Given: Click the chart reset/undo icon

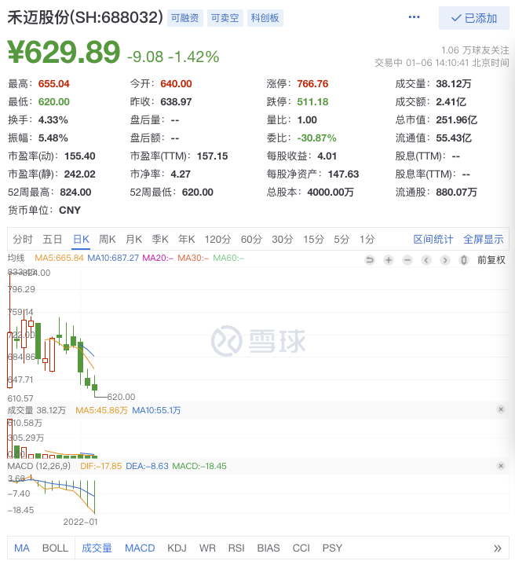Looking at the screenshot, I should (370, 260).
